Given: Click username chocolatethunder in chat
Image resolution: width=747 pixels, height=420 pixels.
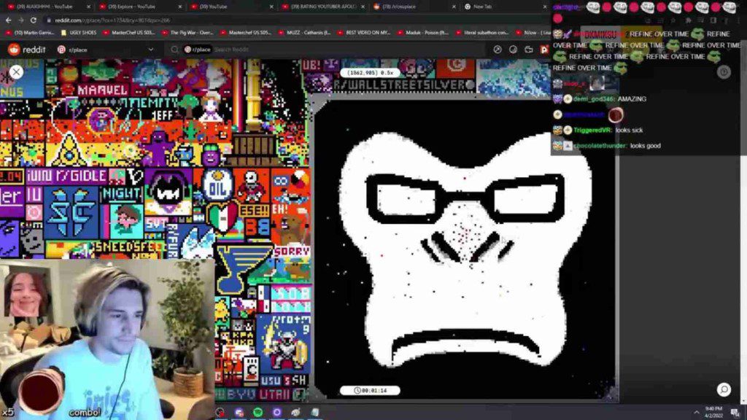Looking at the screenshot, I should click(600, 146).
